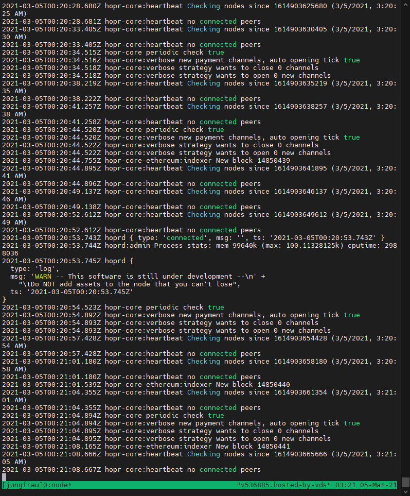410x496 pixels.
Task: Click "Process stats:" text
Action: (x=183, y=246)
